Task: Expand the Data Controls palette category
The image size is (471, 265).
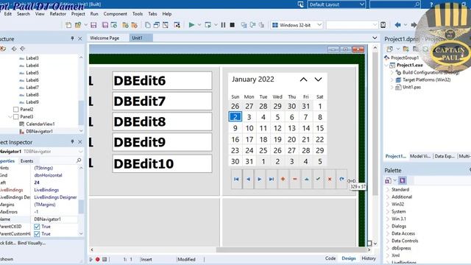Action: tap(388, 241)
